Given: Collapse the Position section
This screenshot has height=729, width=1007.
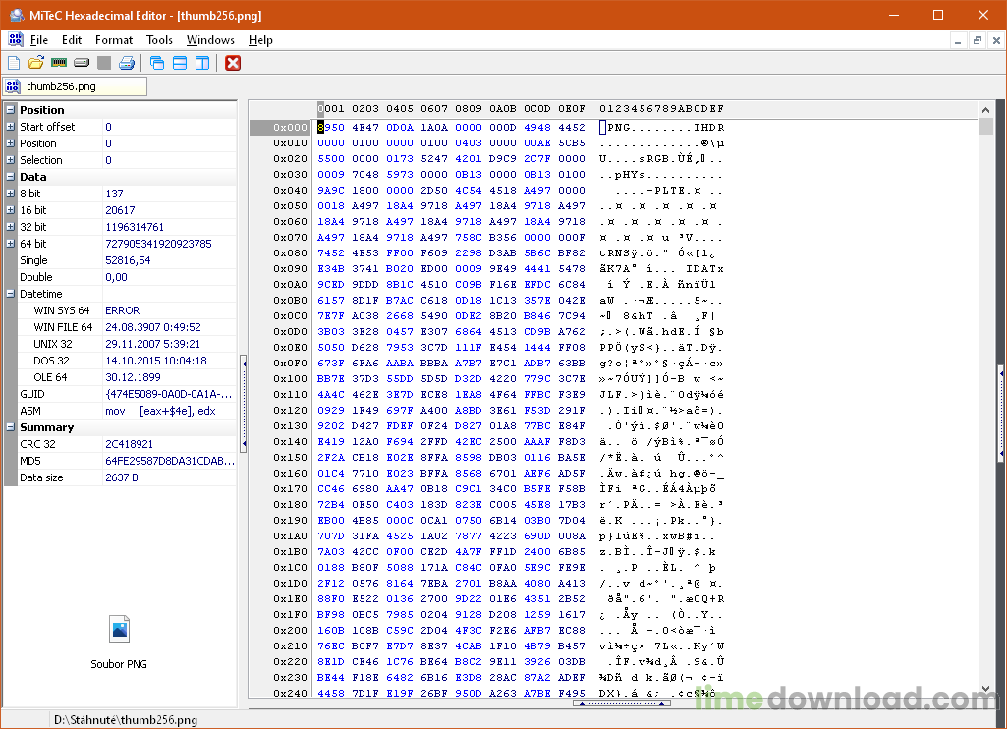Looking at the screenshot, I should coord(10,110).
